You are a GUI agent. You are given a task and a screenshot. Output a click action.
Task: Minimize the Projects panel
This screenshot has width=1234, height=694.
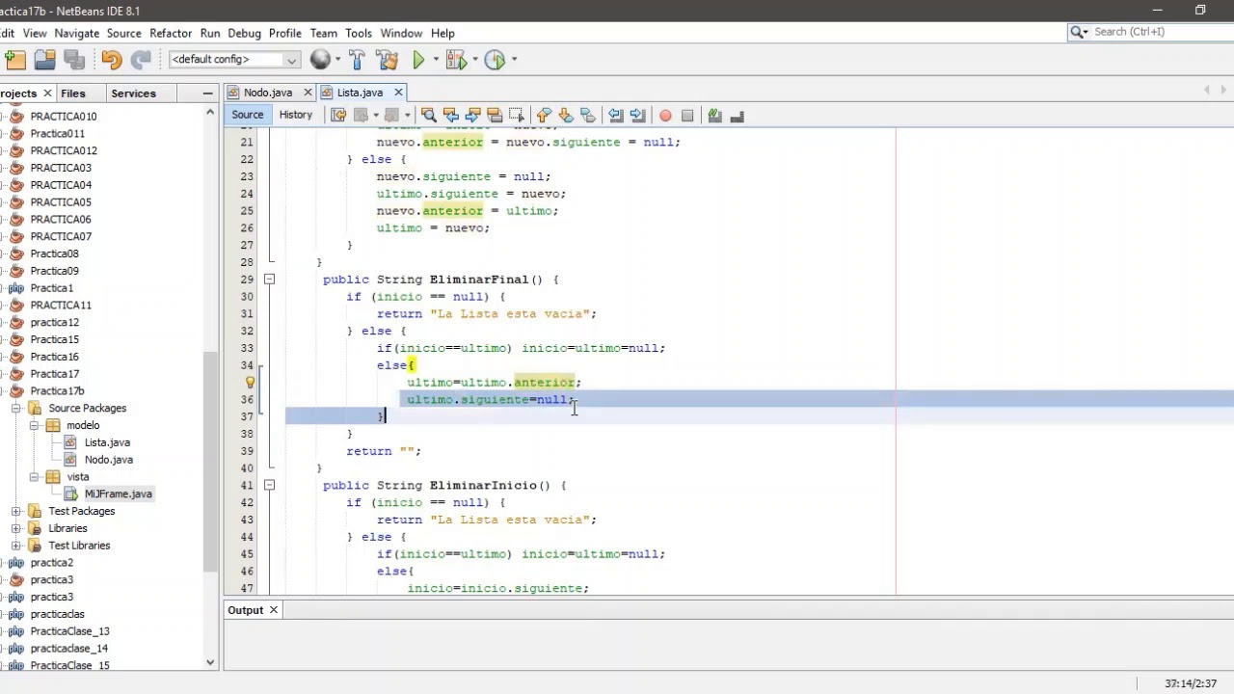coord(207,93)
